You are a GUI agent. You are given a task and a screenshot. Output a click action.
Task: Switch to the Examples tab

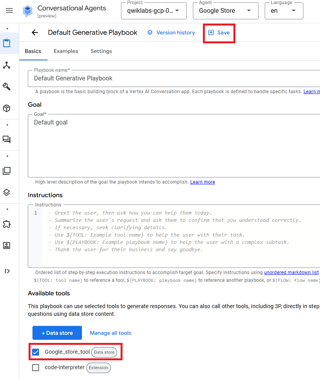coord(66,51)
